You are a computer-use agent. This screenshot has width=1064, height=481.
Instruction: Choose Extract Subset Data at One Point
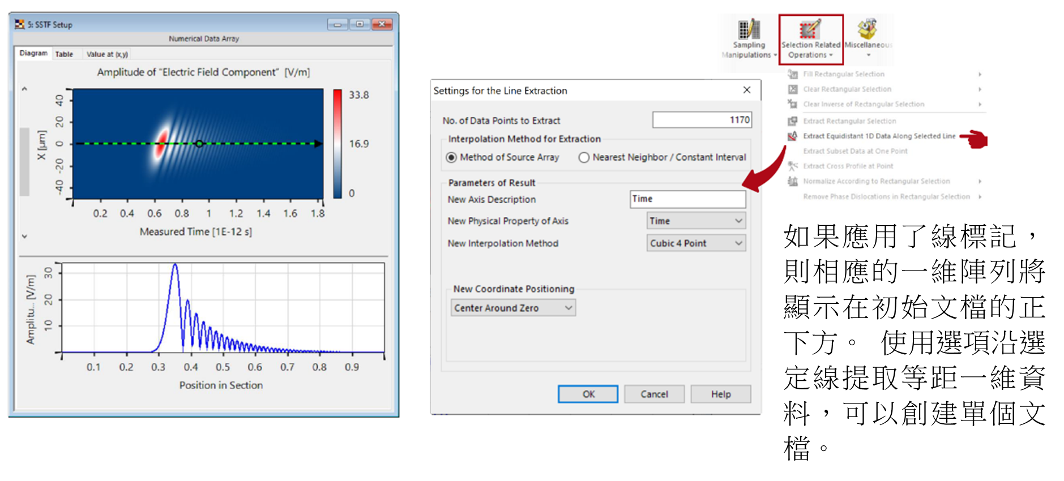pyautogui.click(x=855, y=151)
